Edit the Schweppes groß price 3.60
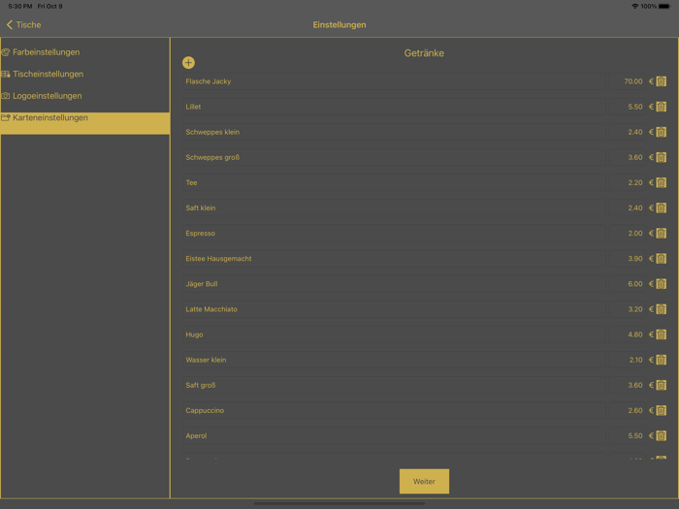 (627, 157)
